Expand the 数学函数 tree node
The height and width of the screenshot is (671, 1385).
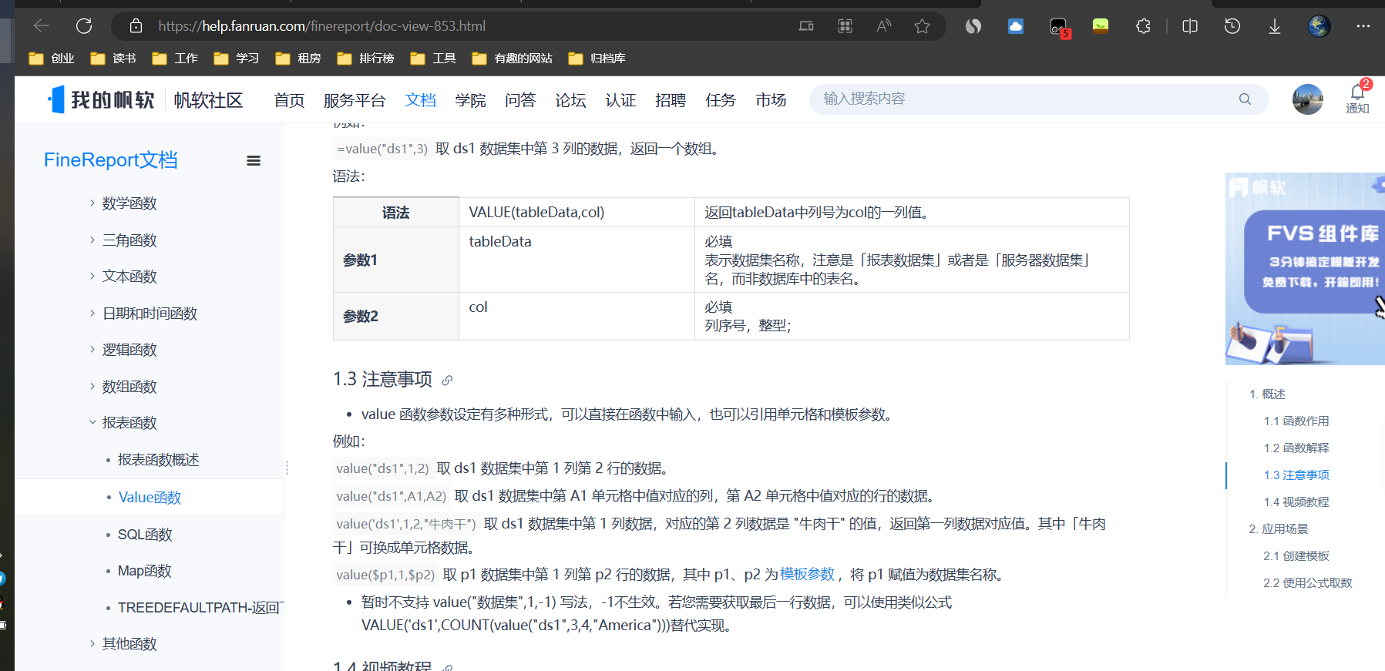point(92,203)
